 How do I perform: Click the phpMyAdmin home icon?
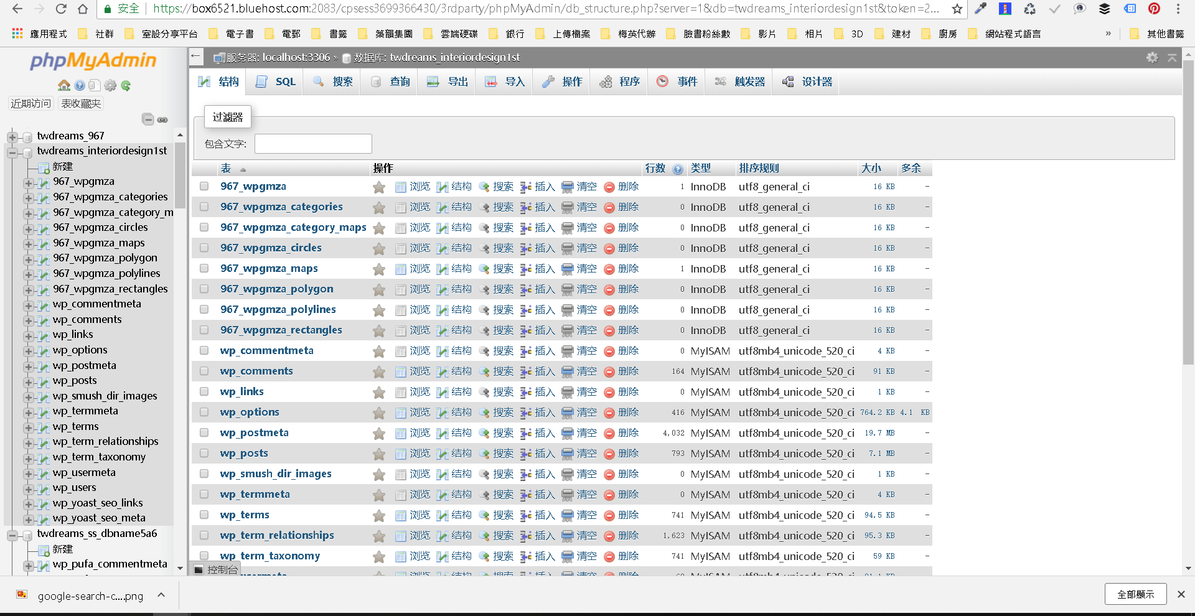[x=64, y=85]
